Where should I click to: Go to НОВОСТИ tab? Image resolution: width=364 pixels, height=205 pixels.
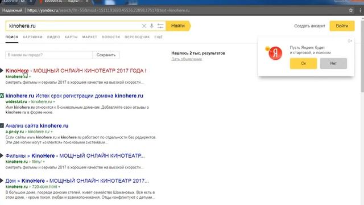(111, 37)
